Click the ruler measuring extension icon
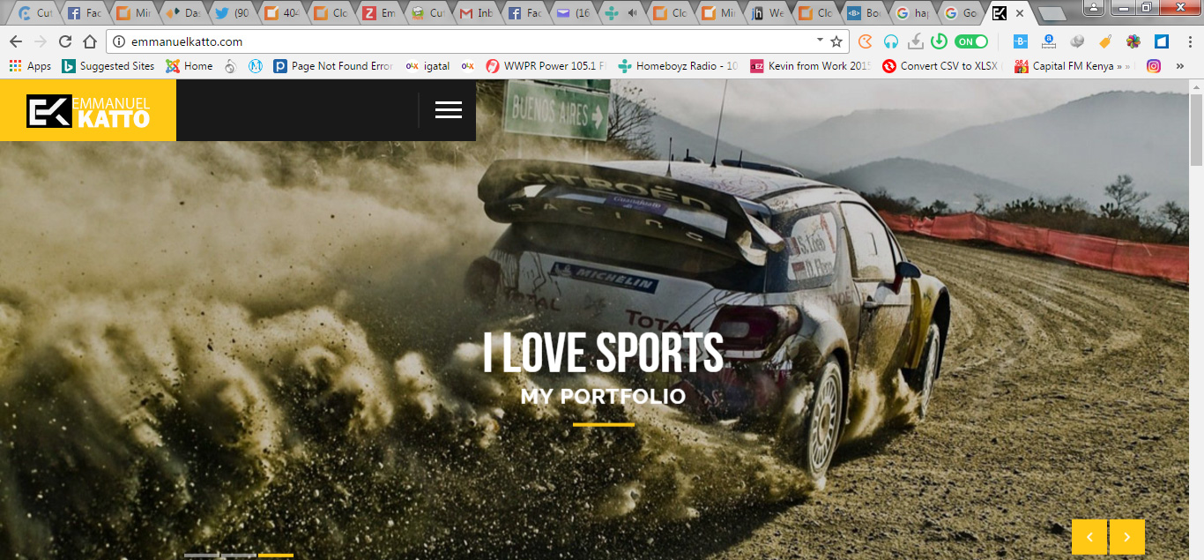 point(1049,41)
